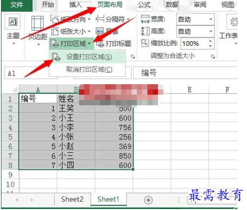Select the 页面布局 ribbon tab
Viewport: 247px width, 210px height.
click(110, 5)
